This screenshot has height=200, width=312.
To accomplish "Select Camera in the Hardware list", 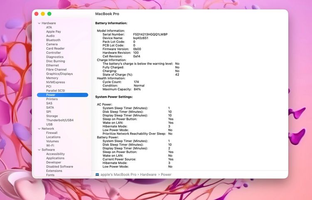I will 52,44.
